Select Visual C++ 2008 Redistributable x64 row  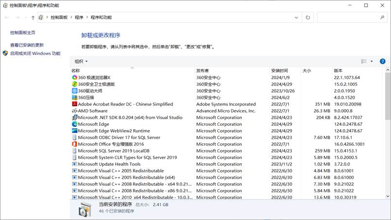point(226,184)
